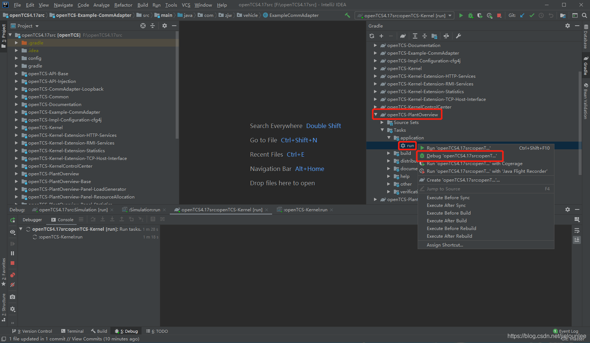The height and width of the screenshot is (343, 590).
Task: Expand openTCS-Kernel module in Project tree
Action: click(17, 127)
